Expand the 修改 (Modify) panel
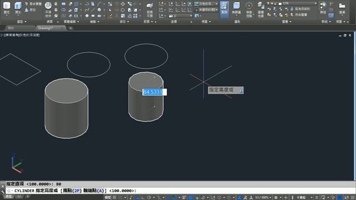Screen dimensions: 356x200 (124, 22)
